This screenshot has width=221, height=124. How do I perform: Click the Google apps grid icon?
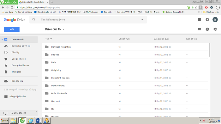click(x=200, y=19)
